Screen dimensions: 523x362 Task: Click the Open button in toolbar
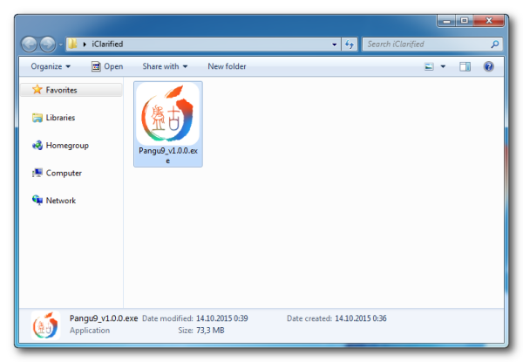tap(107, 66)
